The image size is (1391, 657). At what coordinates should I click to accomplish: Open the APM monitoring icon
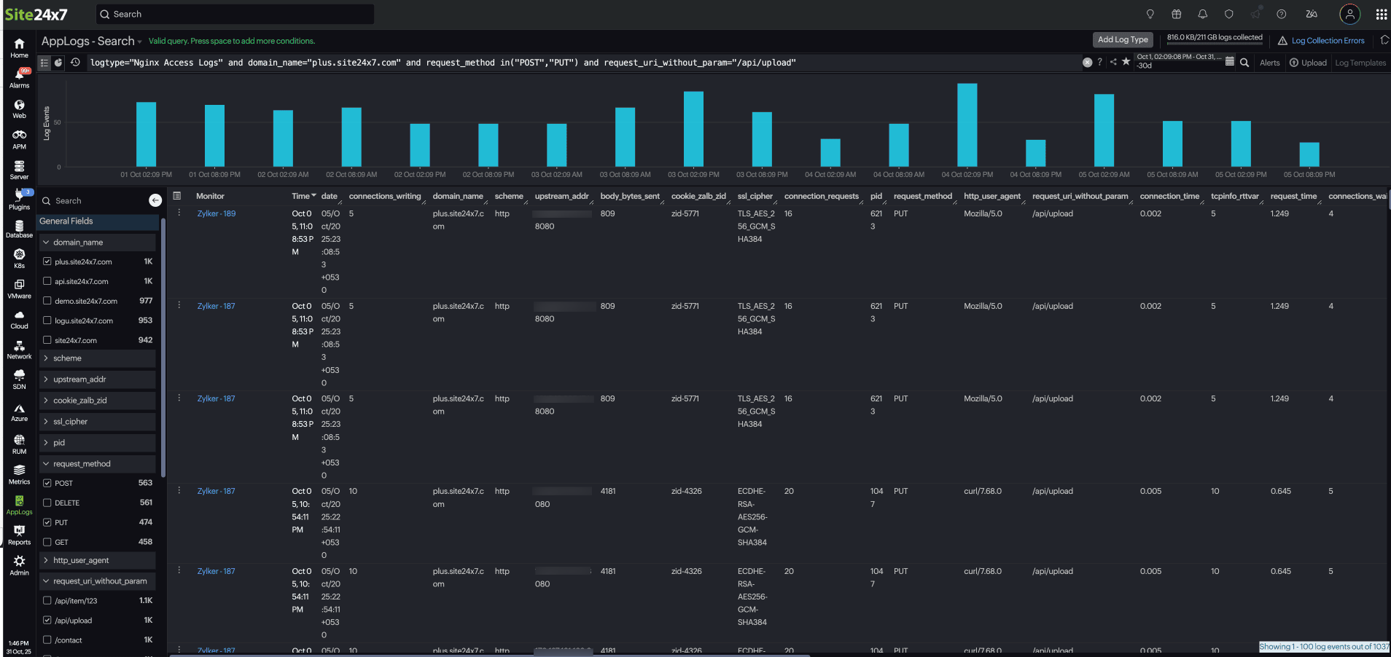click(19, 138)
